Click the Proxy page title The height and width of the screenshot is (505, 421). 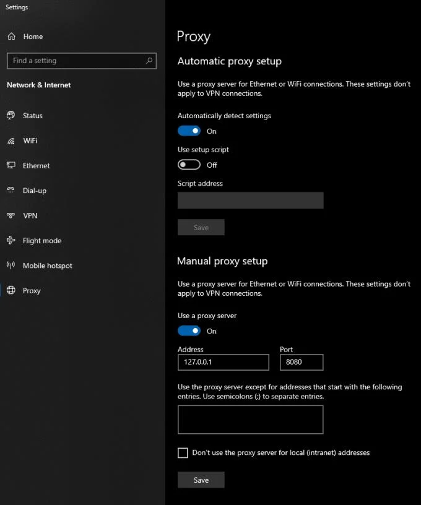tap(194, 37)
